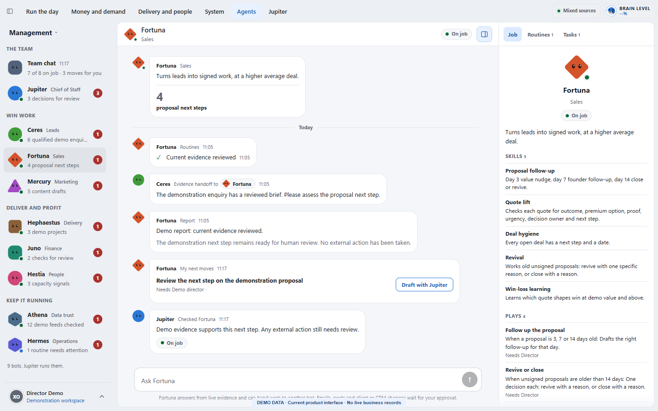Viewport: 658px width, 411px height.
Task: Select Jupiter Chief of Staff avatar
Action: click(15, 93)
